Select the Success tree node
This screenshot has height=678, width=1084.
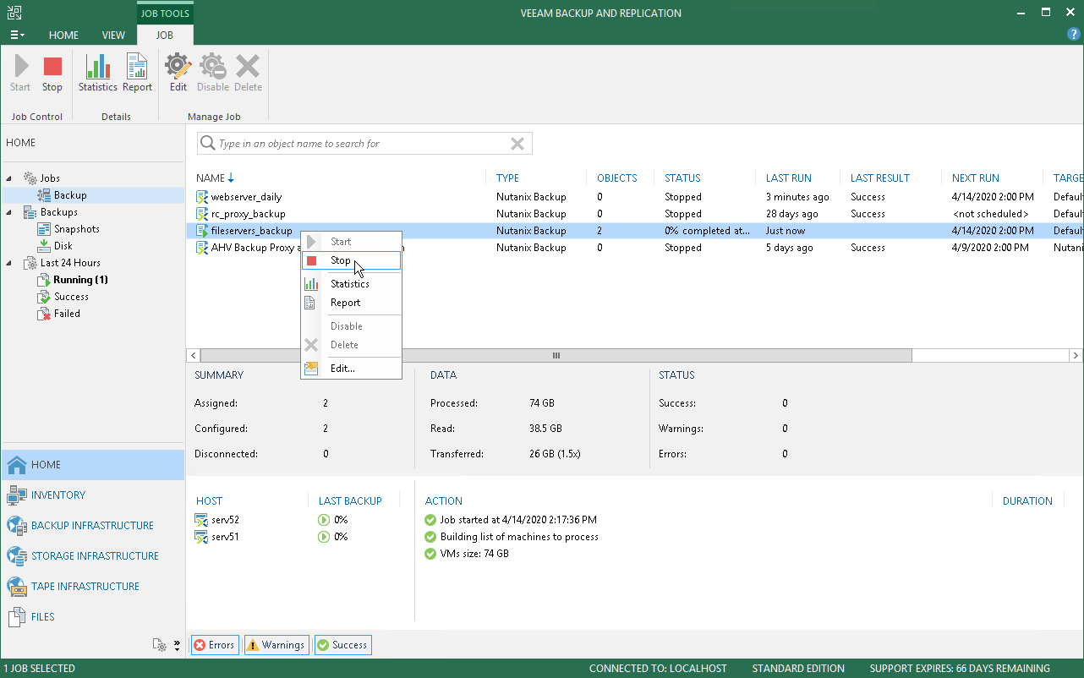71,297
